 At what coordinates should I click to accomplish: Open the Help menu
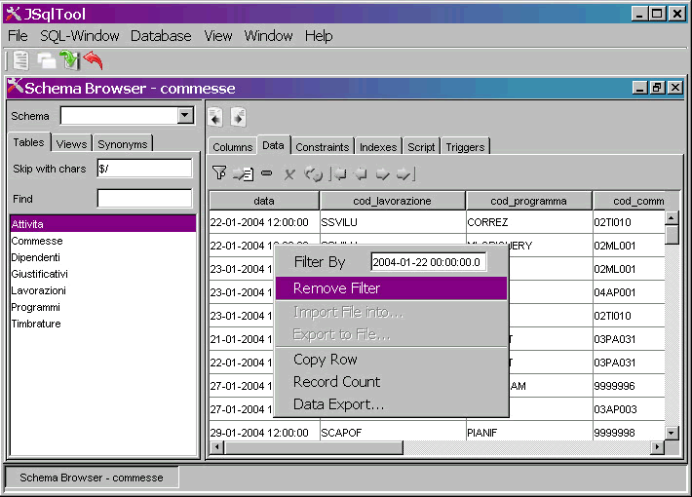tap(319, 36)
